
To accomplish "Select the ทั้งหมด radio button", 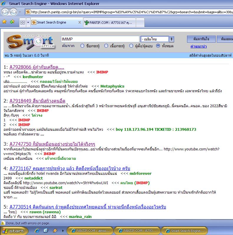I will 158,46.
